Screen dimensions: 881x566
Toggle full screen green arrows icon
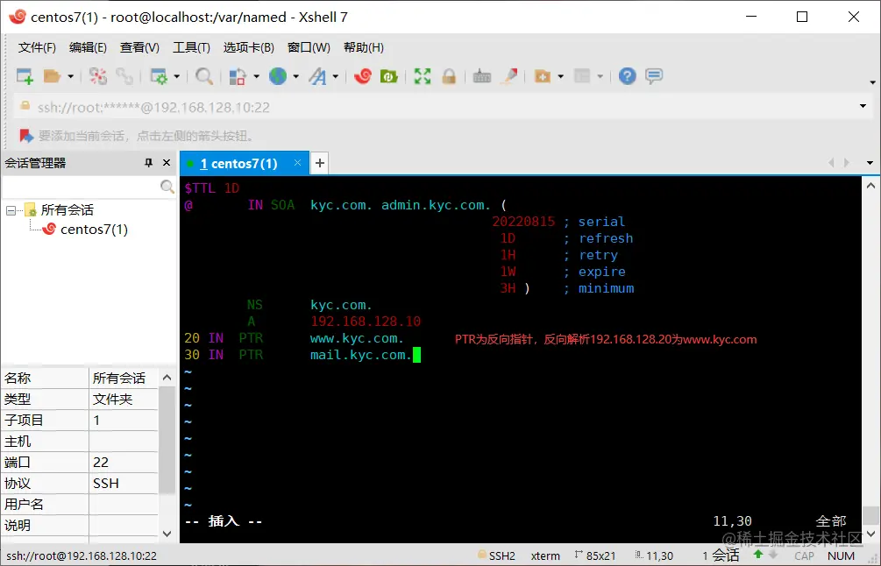[x=423, y=76]
